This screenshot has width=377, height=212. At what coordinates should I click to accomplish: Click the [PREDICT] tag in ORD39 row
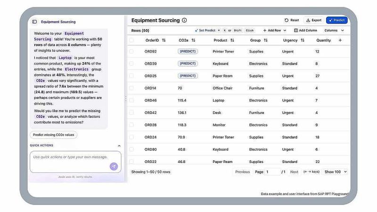188,64
